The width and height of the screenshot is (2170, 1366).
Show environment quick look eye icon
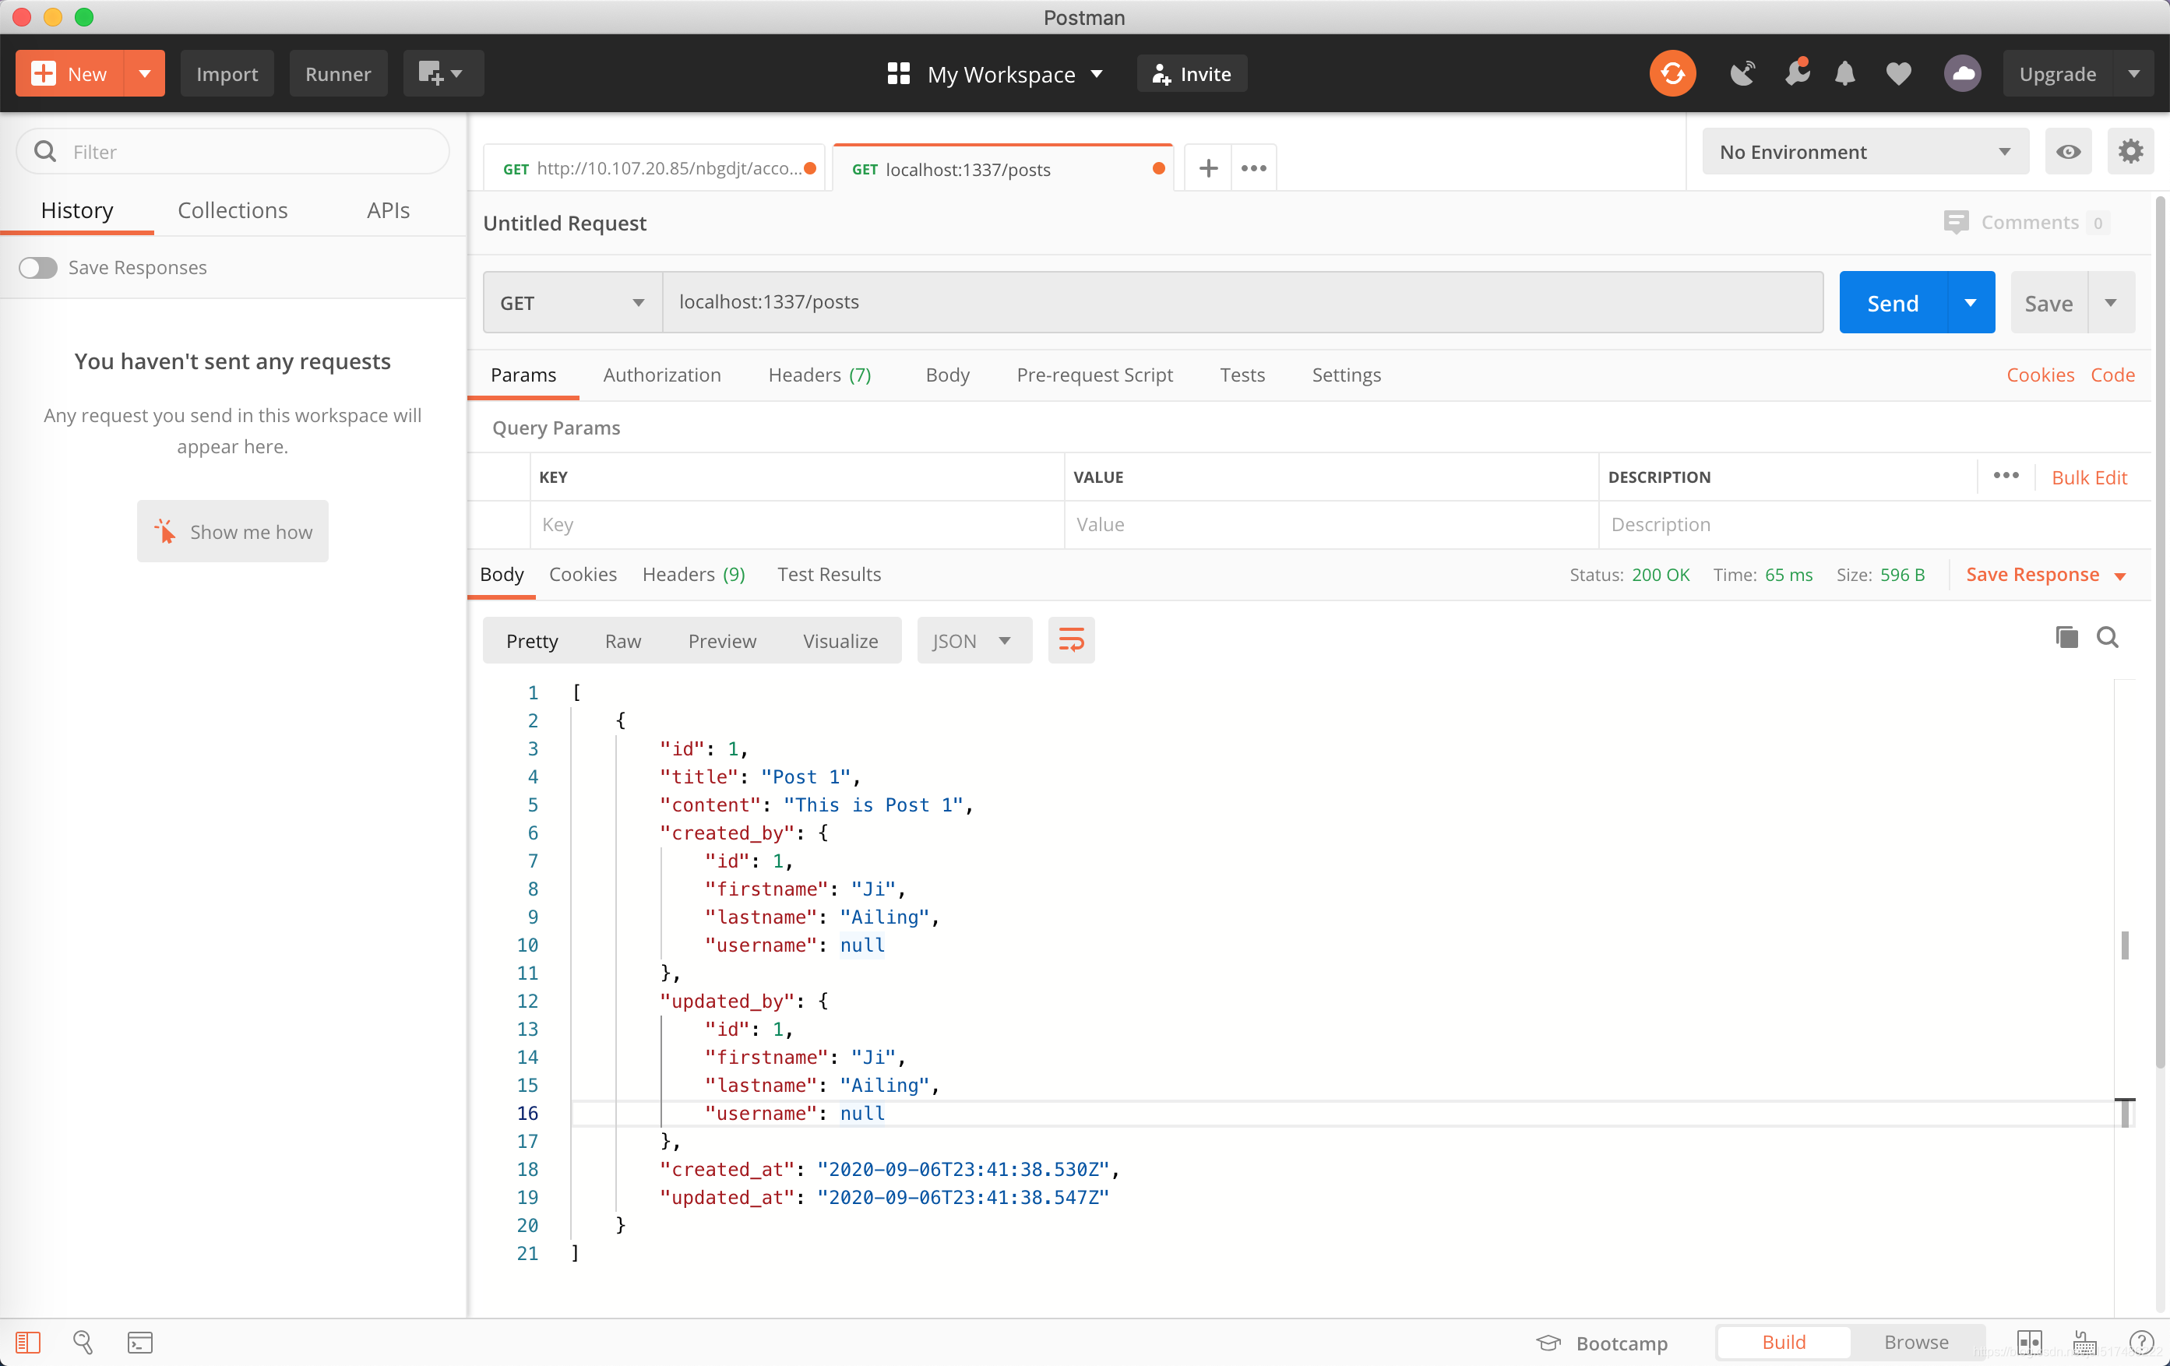[2068, 151]
